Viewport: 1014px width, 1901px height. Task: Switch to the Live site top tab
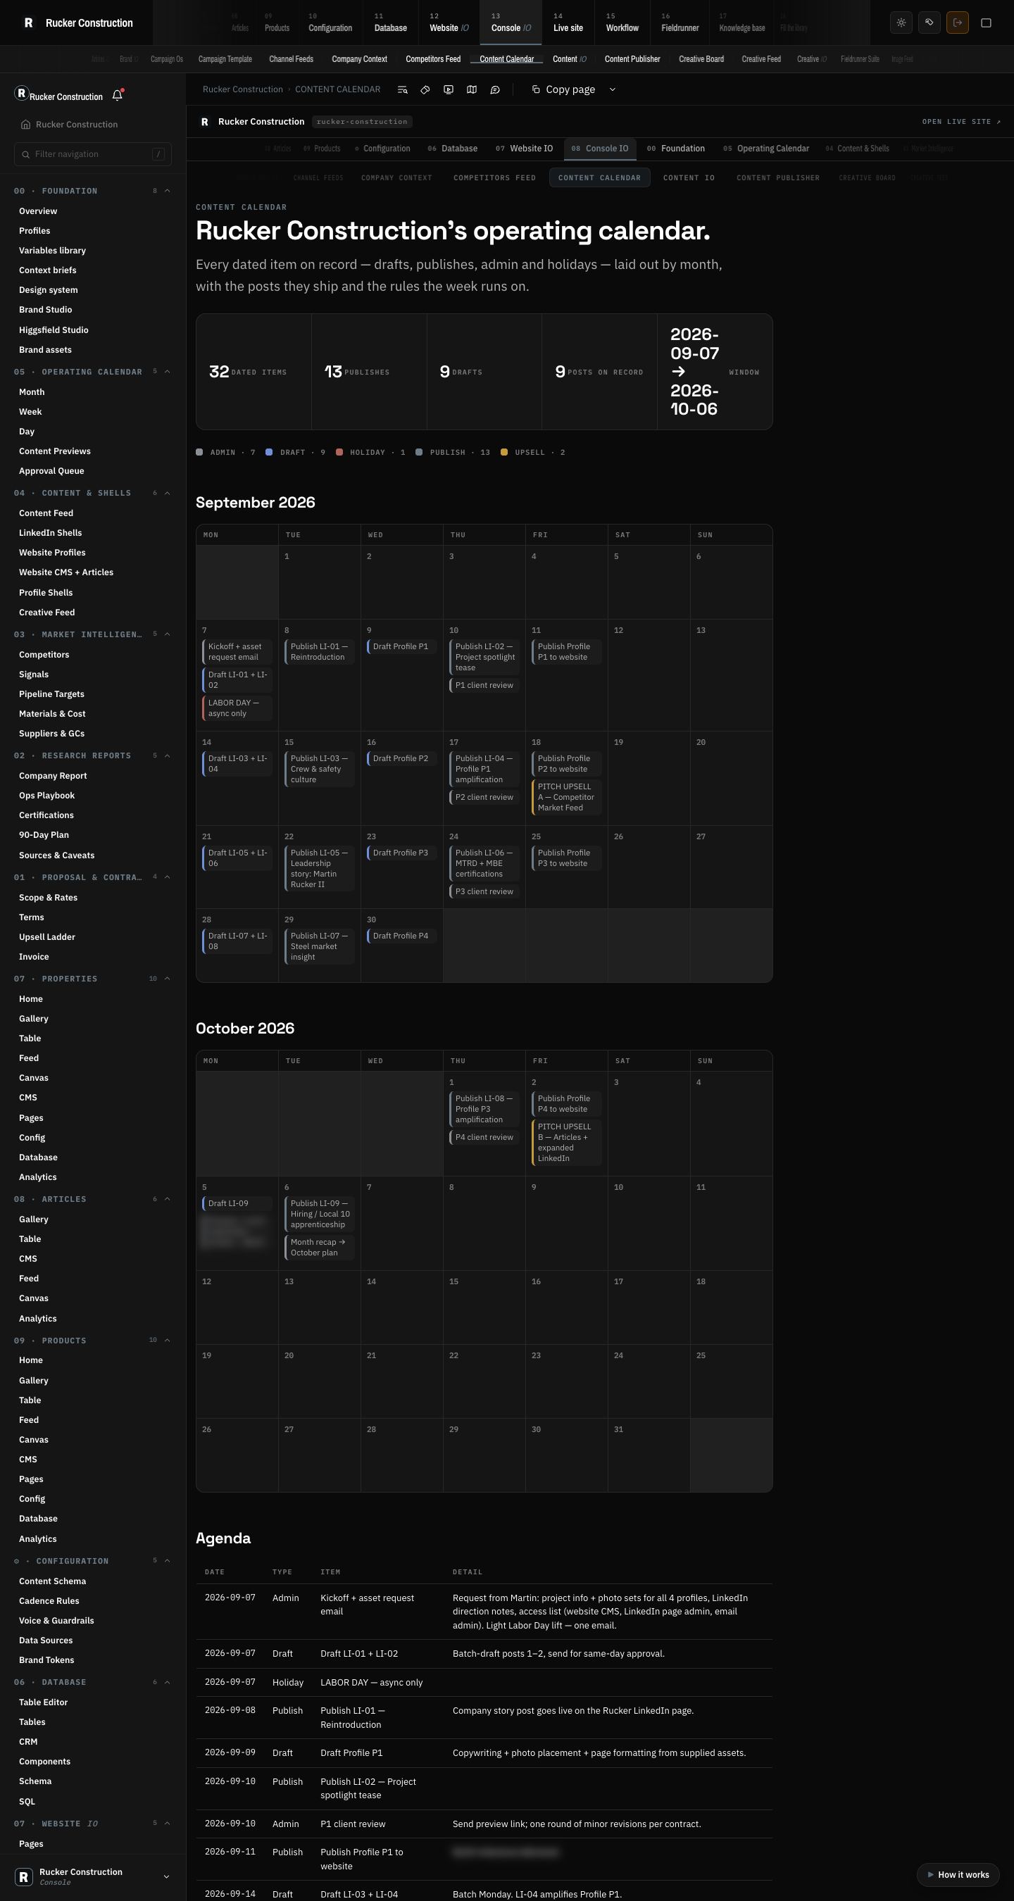568,23
